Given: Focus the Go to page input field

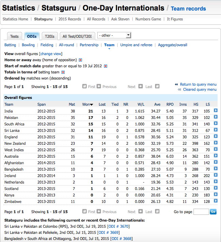Looking at the screenshot, I should (201, 212).
